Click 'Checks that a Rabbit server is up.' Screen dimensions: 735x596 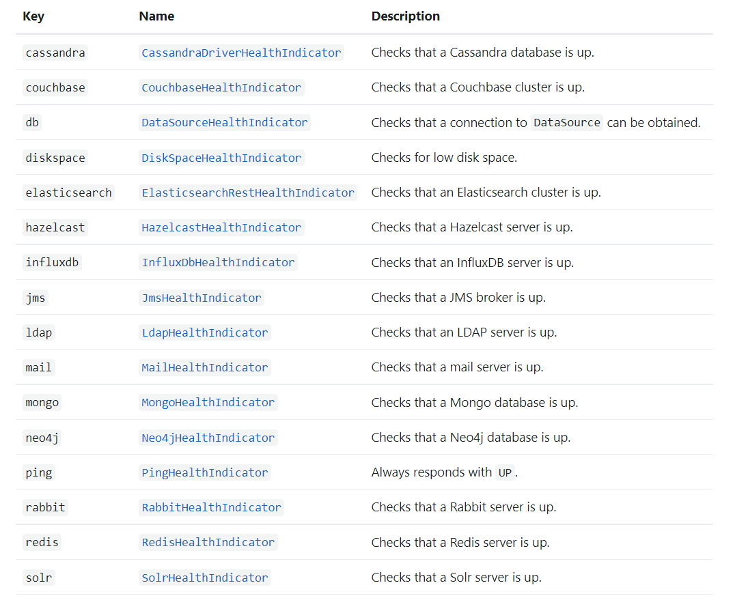pos(464,507)
